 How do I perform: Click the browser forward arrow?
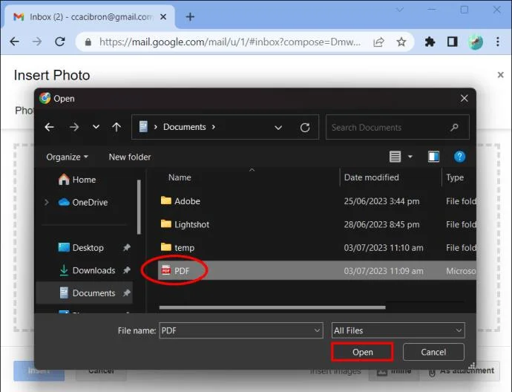pos(37,42)
